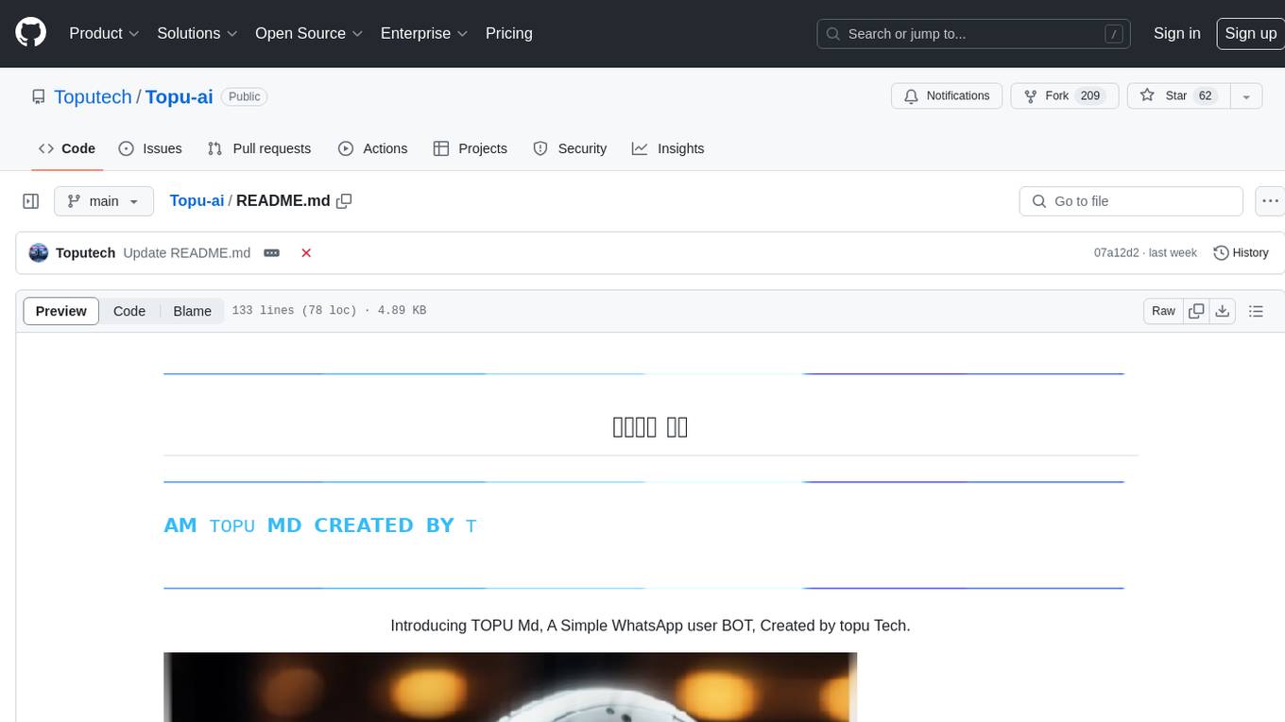Click the robot banner image
The height and width of the screenshot is (722, 1285).
coord(510,687)
